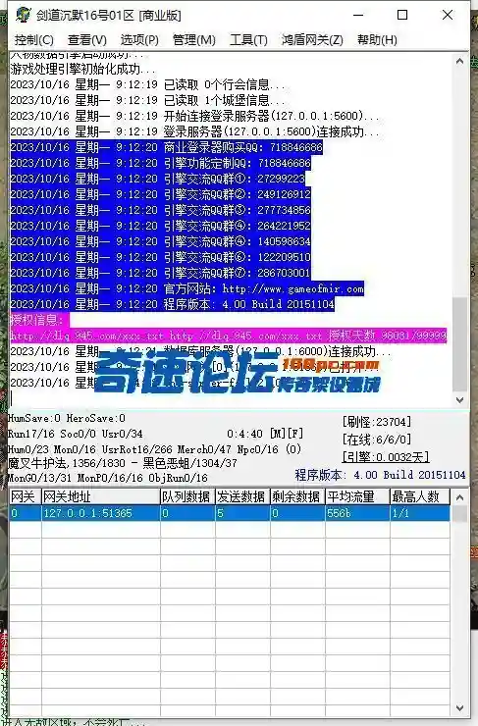Open the 查看(V) menu
Screen dimensions: 478x726
coord(87,40)
